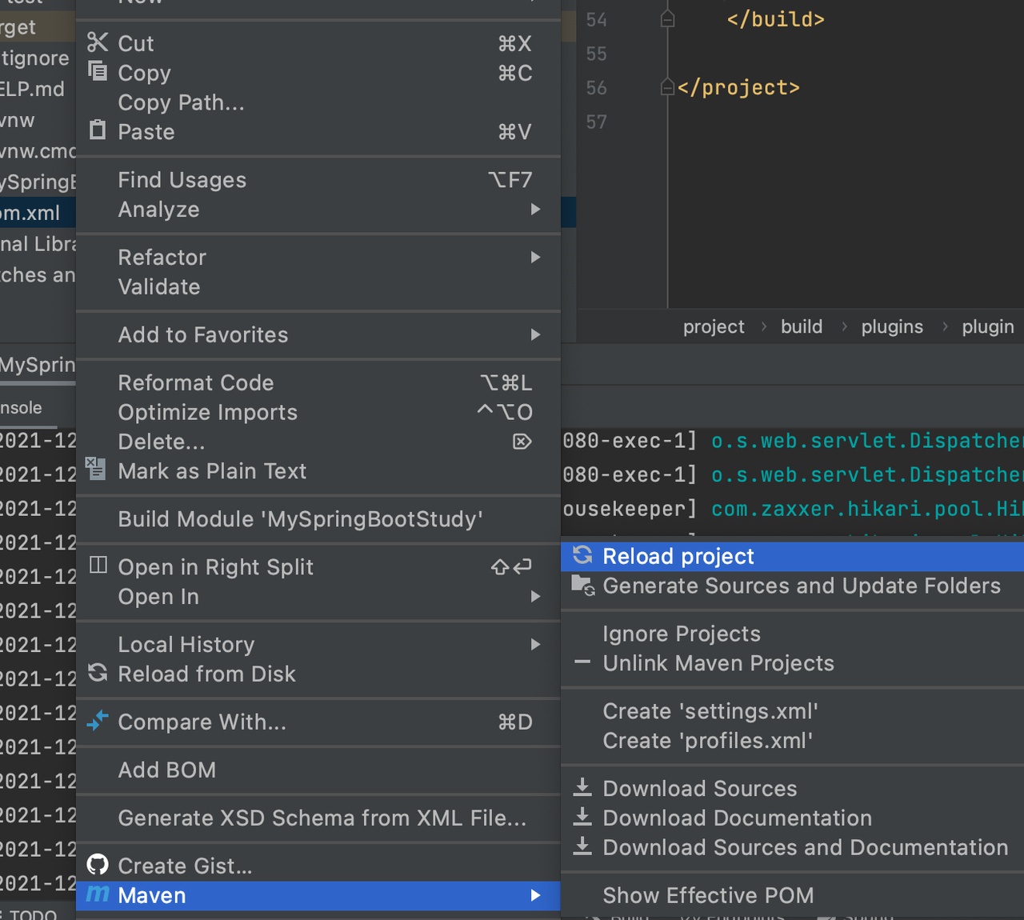The image size is (1024, 920).
Task: Select HELP.md file in project tree
Action: (38, 89)
